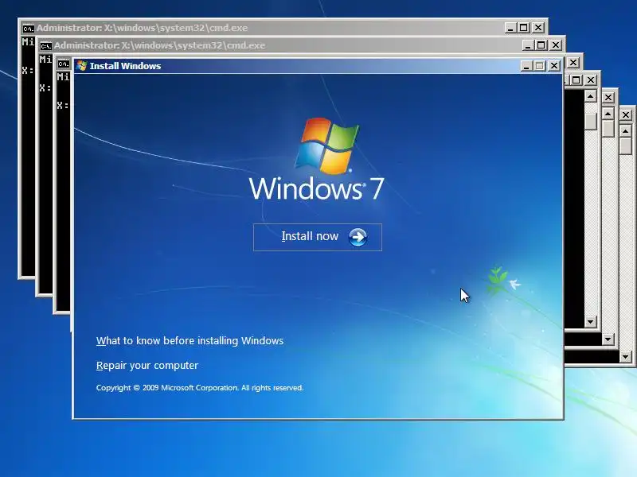The width and height of the screenshot is (637, 477).
Task: Click the down arrow of the leftmost cmd scrollbar
Action: pos(590,322)
